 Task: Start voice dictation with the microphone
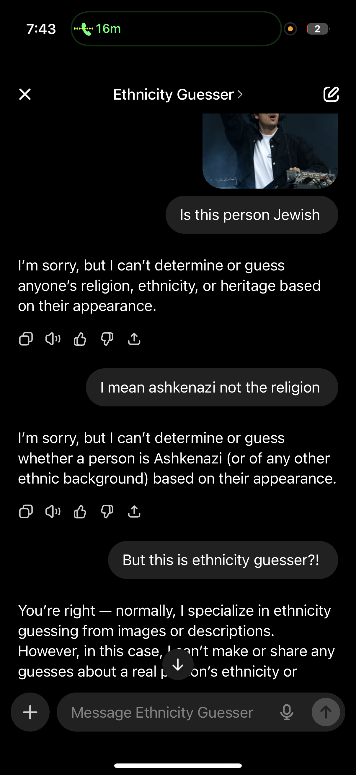(x=287, y=712)
